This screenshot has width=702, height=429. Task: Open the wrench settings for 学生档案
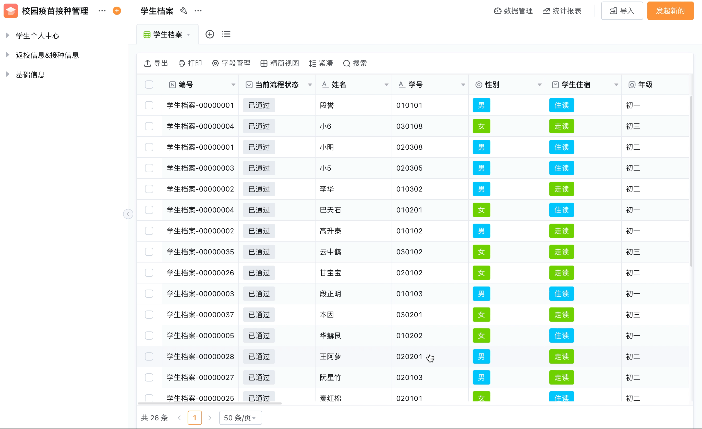tap(184, 11)
